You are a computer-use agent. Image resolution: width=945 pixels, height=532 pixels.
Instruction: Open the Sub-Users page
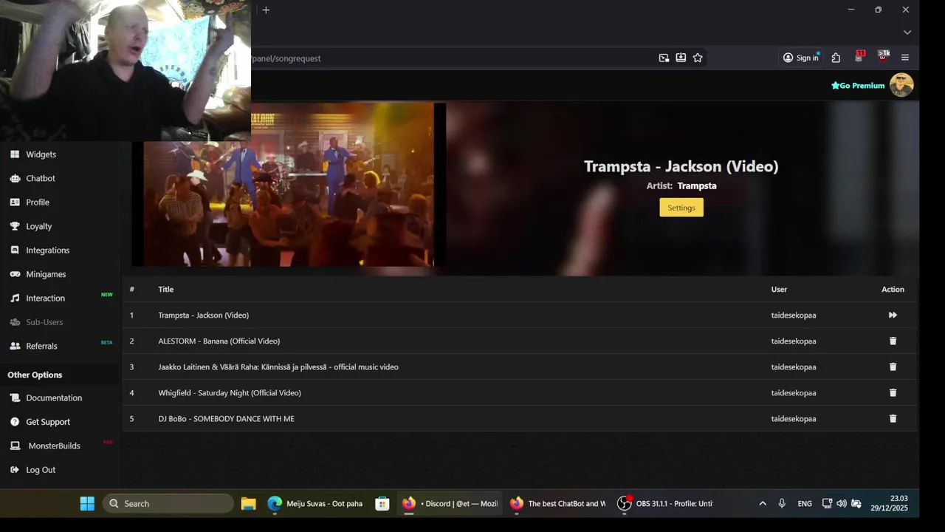tap(44, 322)
